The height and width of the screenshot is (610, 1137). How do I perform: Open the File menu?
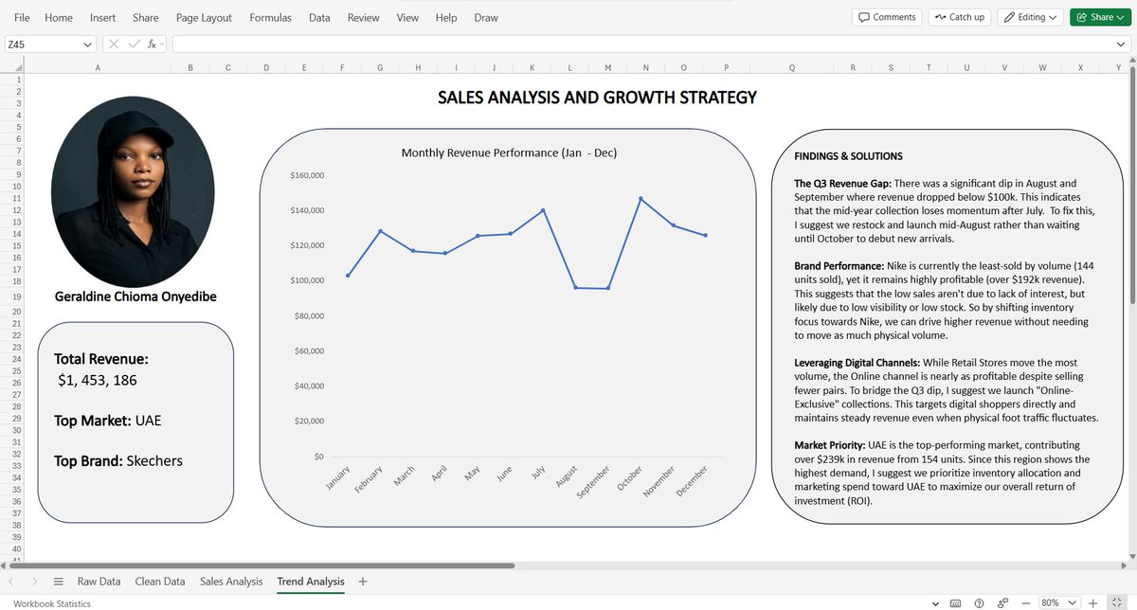pos(22,18)
